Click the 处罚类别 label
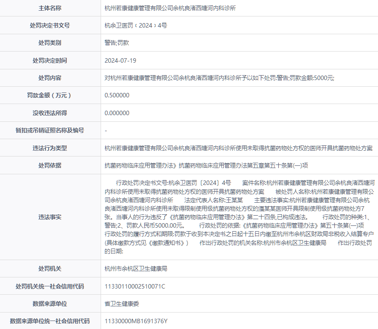Image resolution: width=378 pixels, height=329 pixels. pos(50,43)
